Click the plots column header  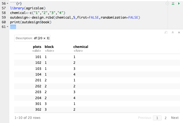point(37,47)
